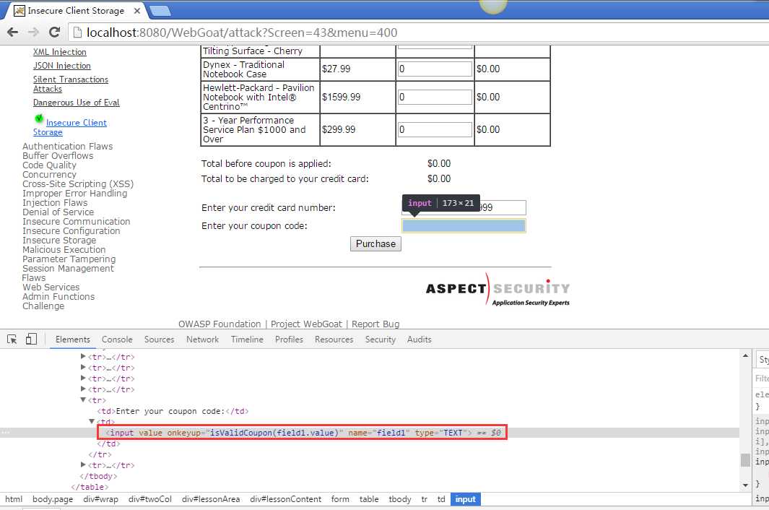The width and height of the screenshot is (769, 510).
Task: Expand the fourth collapsed tr node
Action: (83, 389)
